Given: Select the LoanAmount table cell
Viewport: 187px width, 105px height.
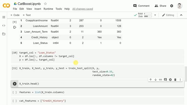Looking at the screenshot, I should click(40, 26).
